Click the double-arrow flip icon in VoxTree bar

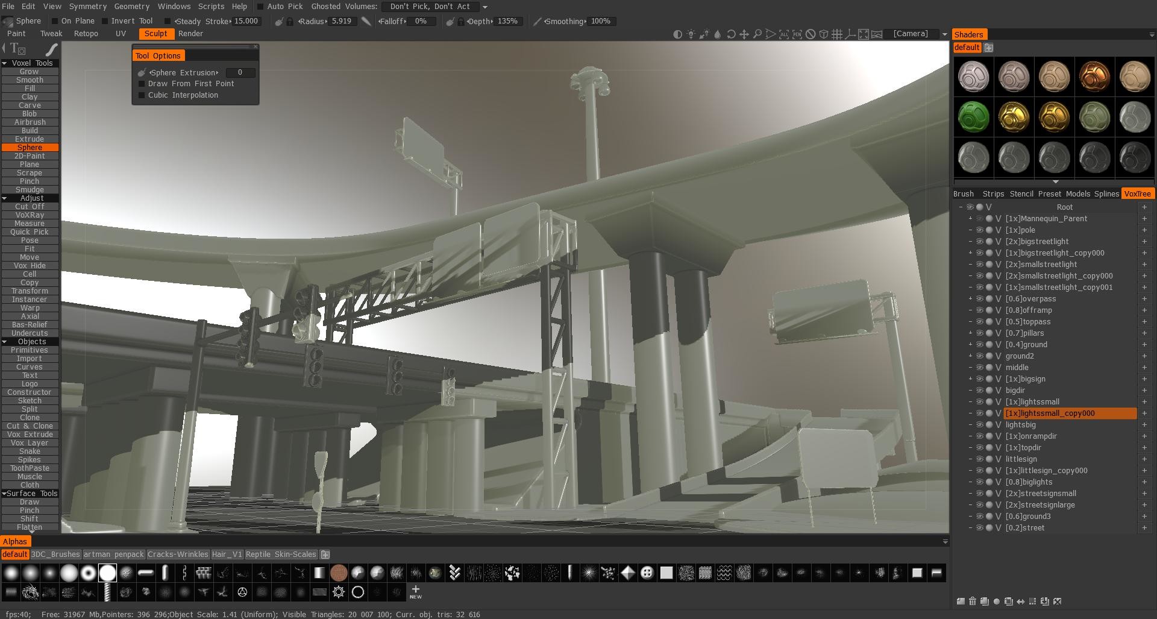(x=1020, y=602)
